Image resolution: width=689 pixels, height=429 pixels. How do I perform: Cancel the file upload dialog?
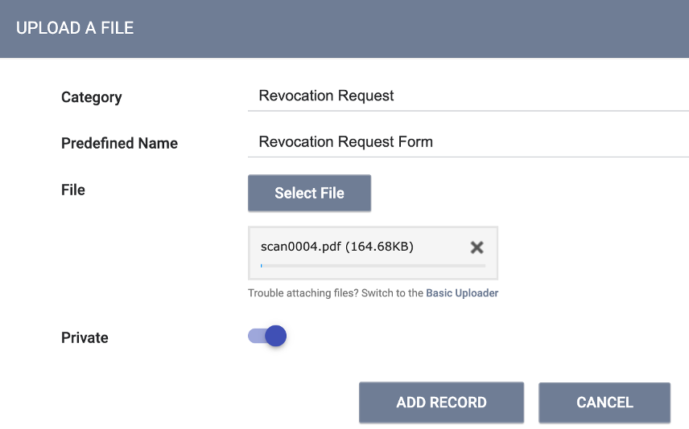click(604, 402)
